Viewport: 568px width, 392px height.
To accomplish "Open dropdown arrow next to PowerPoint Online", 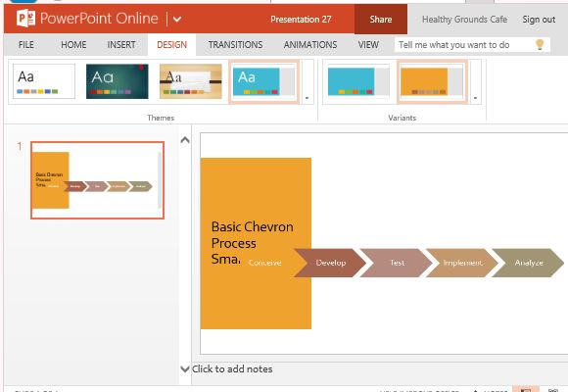I will pos(177,19).
